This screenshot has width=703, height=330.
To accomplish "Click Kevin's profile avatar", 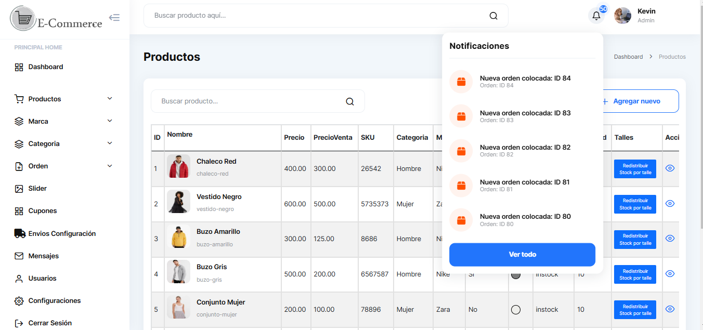I will point(622,16).
